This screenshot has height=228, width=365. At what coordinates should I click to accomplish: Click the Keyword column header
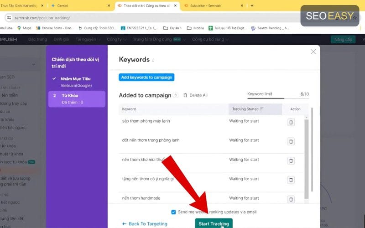click(x=173, y=109)
